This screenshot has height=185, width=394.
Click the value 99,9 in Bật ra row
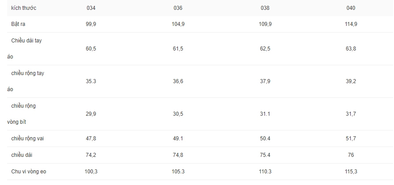click(91, 25)
